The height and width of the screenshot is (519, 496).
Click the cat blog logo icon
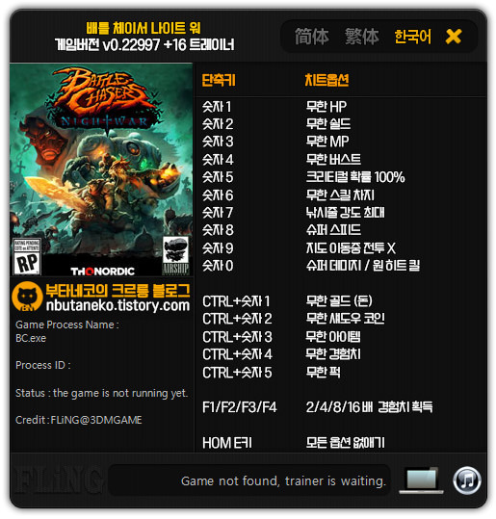27,297
